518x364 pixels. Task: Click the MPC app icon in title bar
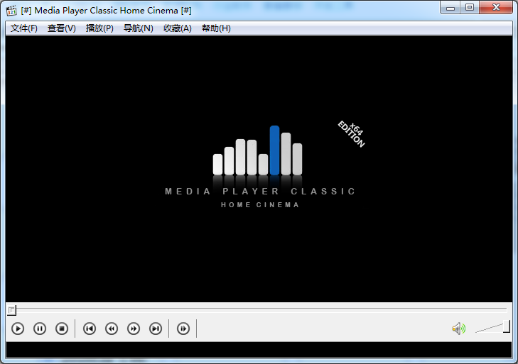(11, 10)
